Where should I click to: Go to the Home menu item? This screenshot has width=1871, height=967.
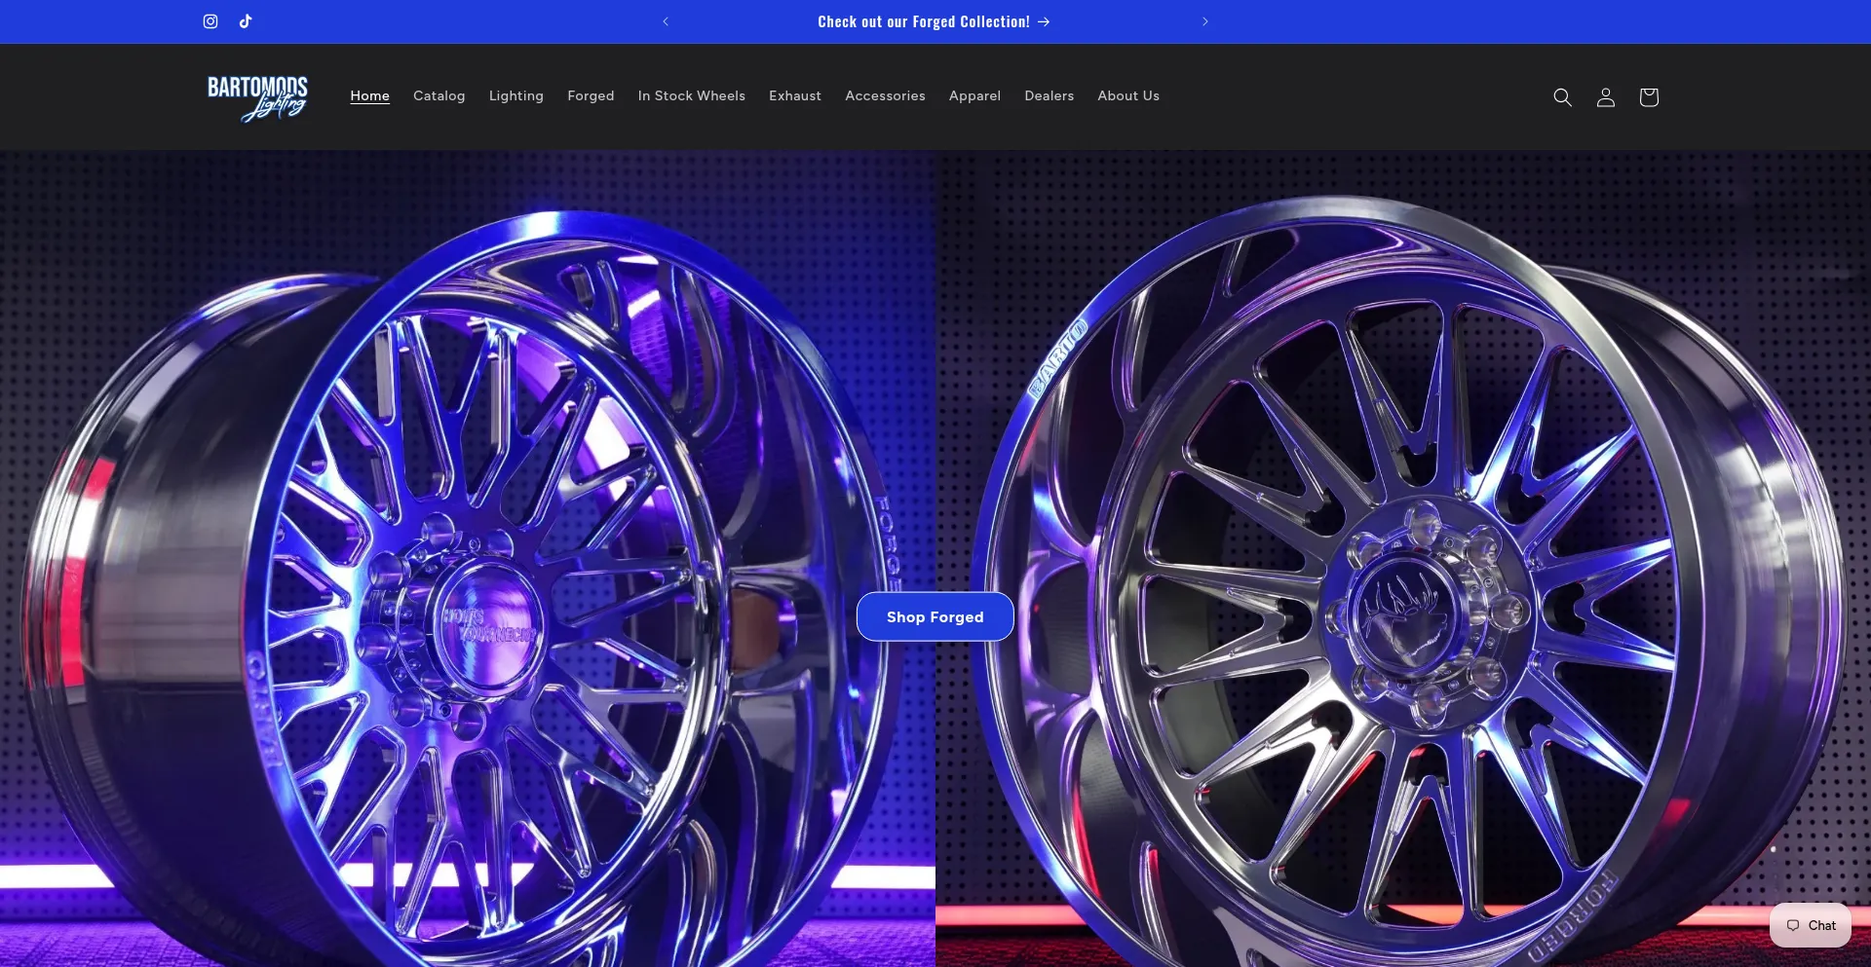[x=370, y=95]
